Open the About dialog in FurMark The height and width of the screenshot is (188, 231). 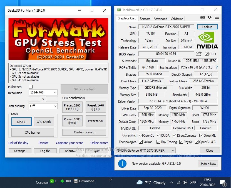70,151
